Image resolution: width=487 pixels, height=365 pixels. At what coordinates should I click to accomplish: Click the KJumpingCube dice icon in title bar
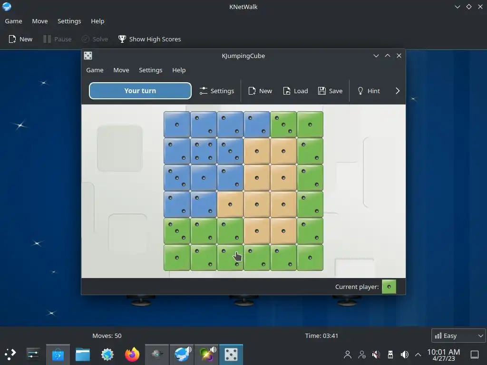pyautogui.click(x=88, y=56)
